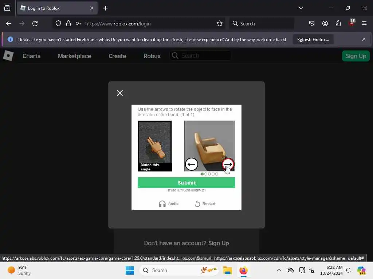
Task: Open the Marketplace page
Action: point(74,56)
